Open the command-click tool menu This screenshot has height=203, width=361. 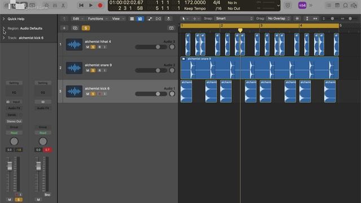click(x=196, y=19)
